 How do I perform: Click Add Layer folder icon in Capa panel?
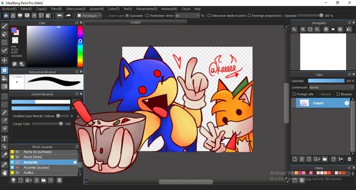point(325,159)
